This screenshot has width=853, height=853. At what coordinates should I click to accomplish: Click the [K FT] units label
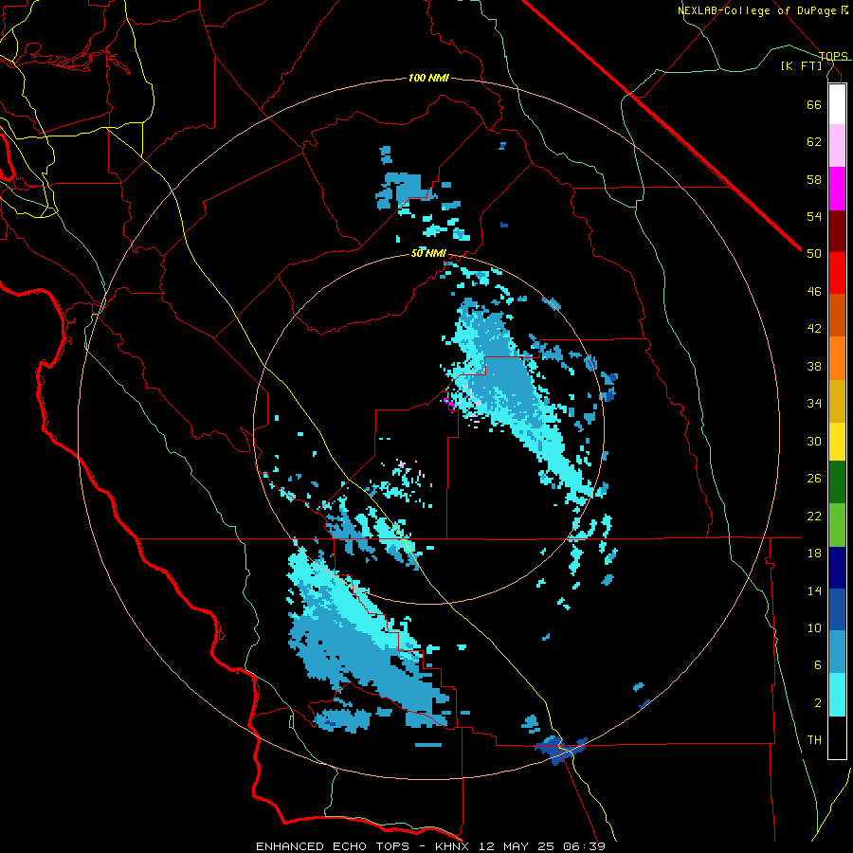(801, 65)
